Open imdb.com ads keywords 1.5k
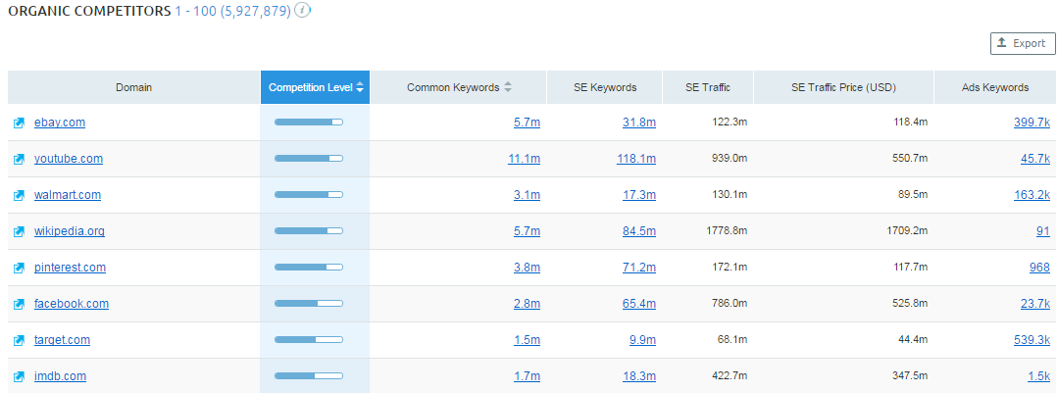The height and width of the screenshot is (393, 1058). [x=1039, y=376]
